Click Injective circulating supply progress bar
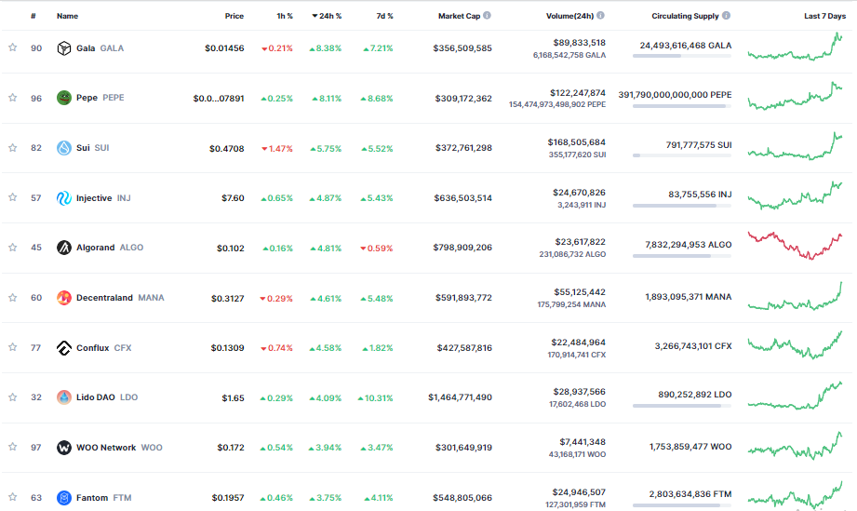857x511 pixels. 682,206
